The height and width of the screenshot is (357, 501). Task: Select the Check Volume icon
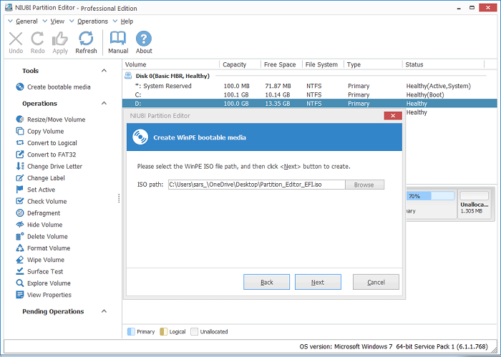20,201
